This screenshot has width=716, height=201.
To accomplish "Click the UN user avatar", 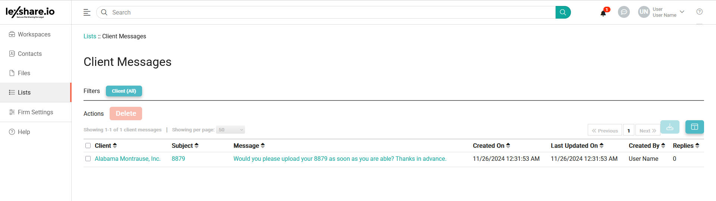I will 644,12.
